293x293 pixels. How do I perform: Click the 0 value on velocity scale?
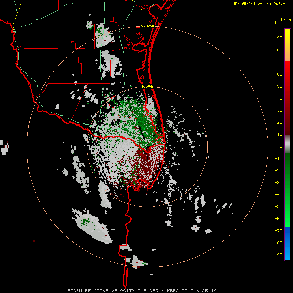281,146
